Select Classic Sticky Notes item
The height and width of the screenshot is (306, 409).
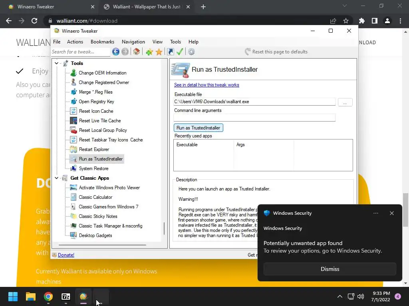pos(98,216)
